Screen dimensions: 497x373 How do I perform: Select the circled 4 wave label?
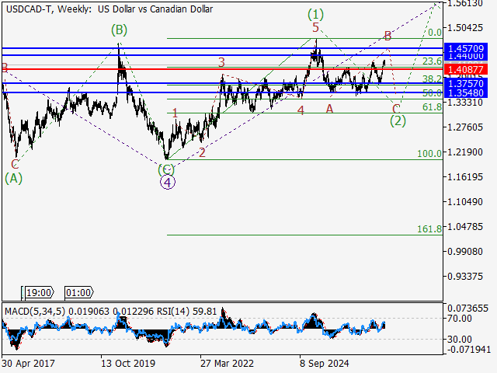pos(168,182)
